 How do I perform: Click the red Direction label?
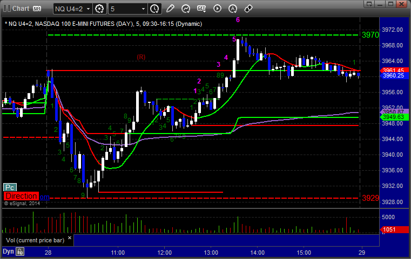(21, 196)
